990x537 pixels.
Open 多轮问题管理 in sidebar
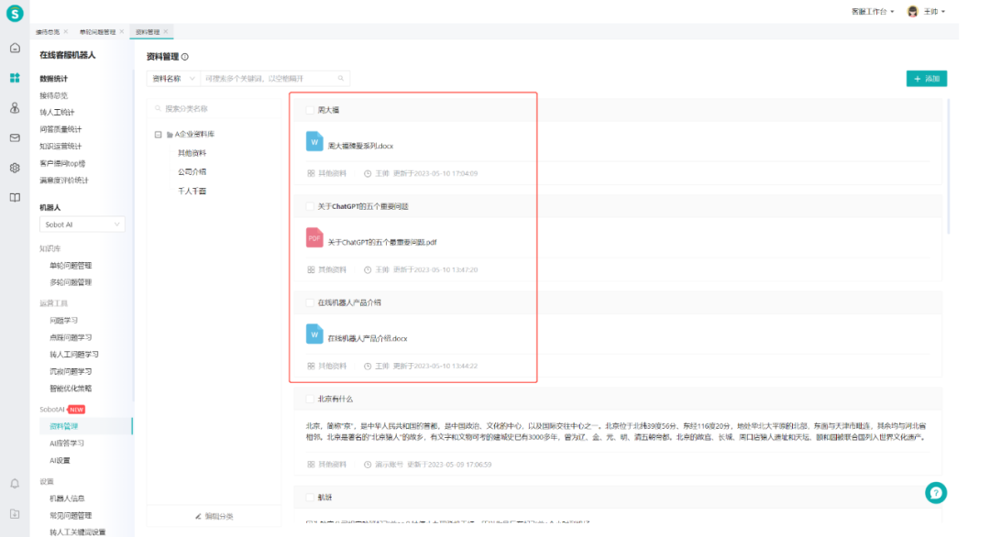coord(71,282)
